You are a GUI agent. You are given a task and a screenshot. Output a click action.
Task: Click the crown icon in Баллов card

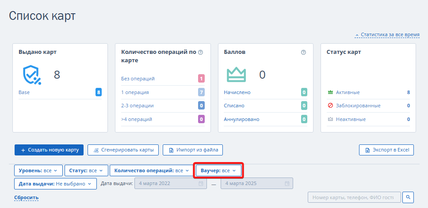pos(237,75)
